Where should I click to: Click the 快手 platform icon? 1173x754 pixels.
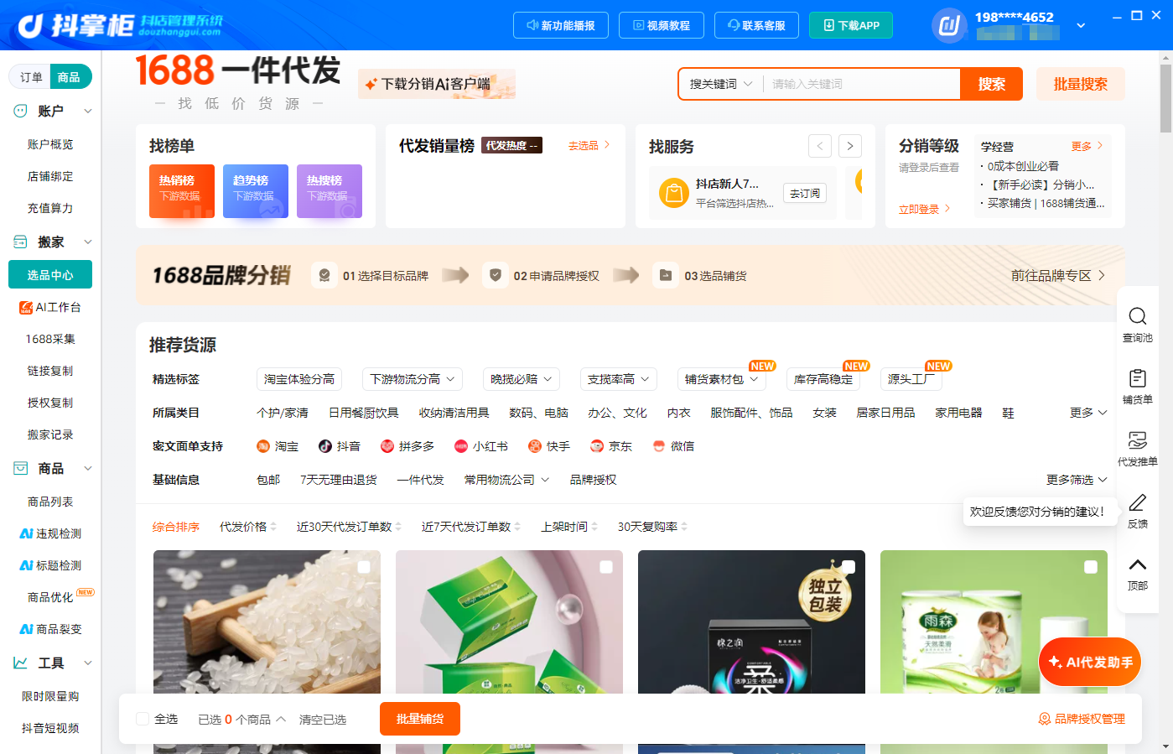pos(534,446)
